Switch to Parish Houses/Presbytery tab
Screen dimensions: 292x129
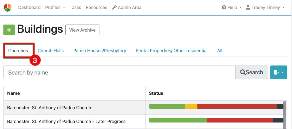100,51
